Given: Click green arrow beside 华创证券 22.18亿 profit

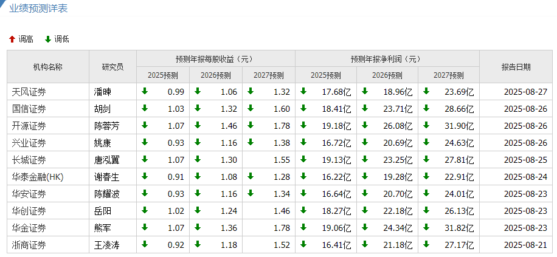Looking at the screenshot, I should [x=365, y=210].
